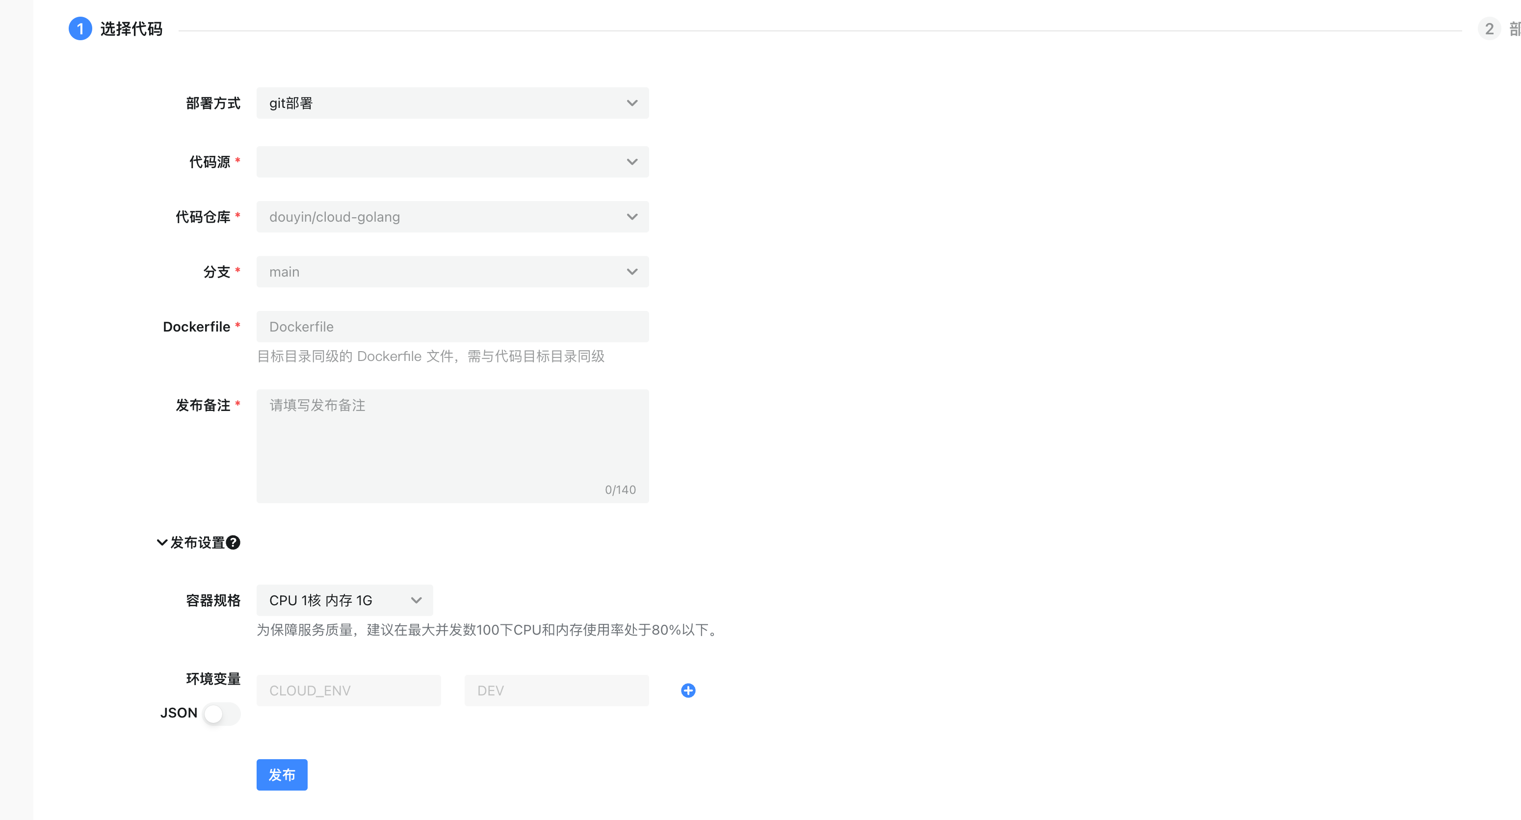Click the 选择代码 step label
Screen dimensions: 1521x820
[131, 29]
